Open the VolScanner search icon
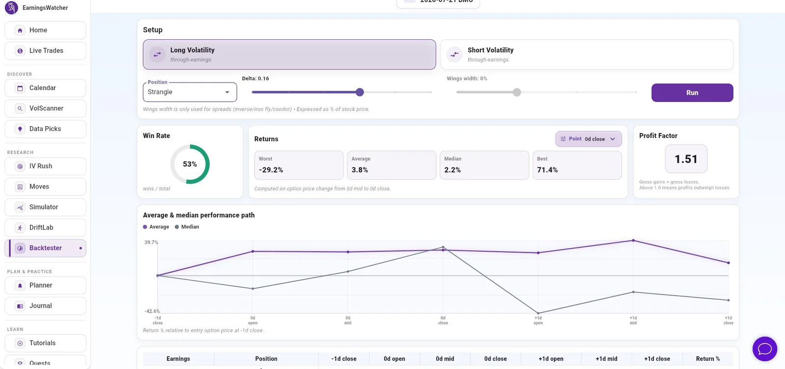The image size is (785, 369). pyautogui.click(x=20, y=108)
